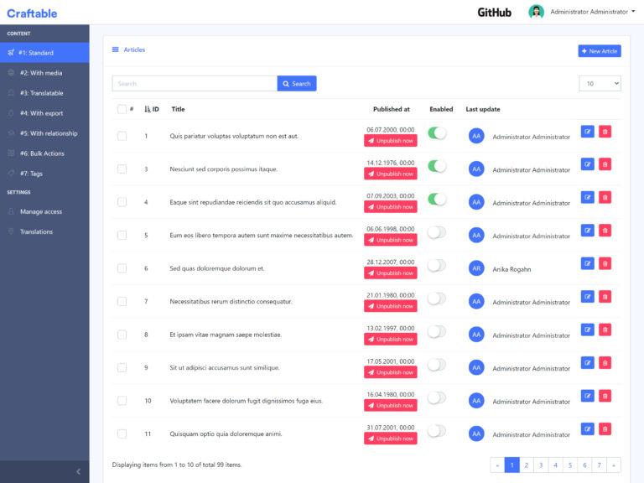Select the checkbox for article 11
This screenshot has width=644, height=483.
point(122,434)
